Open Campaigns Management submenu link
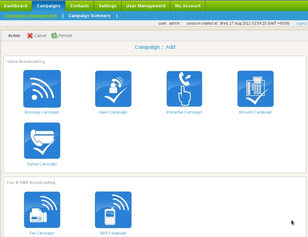Screen dimensions: 308x237 pyautogui.click(x=30, y=16)
